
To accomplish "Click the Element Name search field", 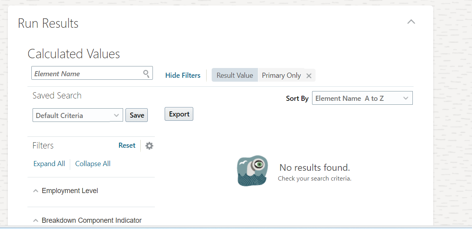I will point(92,73).
